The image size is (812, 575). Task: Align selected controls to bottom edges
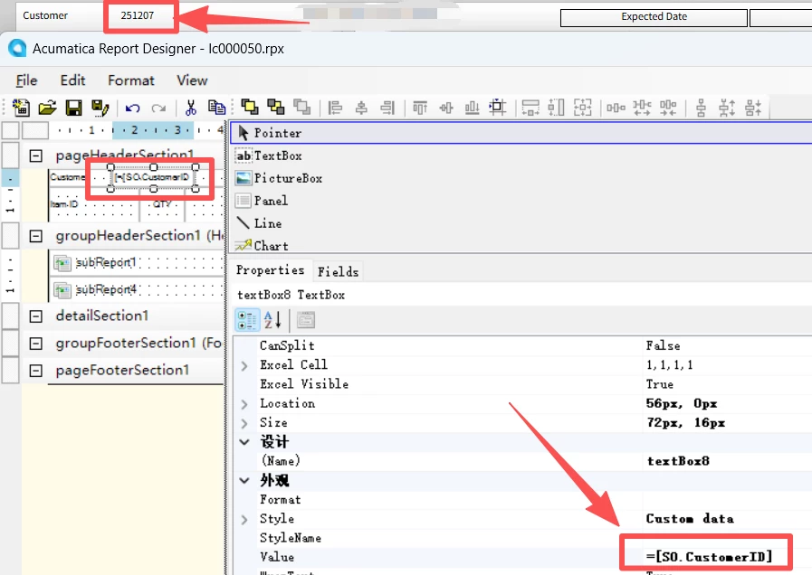click(x=472, y=108)
